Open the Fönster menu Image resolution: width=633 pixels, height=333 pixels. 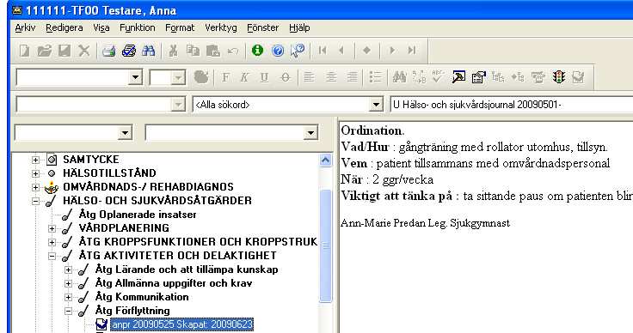(x=262, y=27)
